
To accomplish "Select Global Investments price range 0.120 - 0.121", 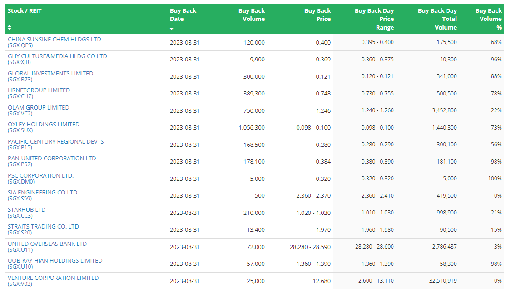I will coord(377,76).
